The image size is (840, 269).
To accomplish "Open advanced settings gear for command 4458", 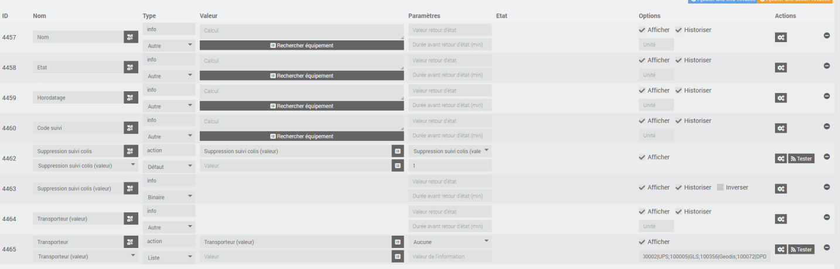I will [780, 67].
